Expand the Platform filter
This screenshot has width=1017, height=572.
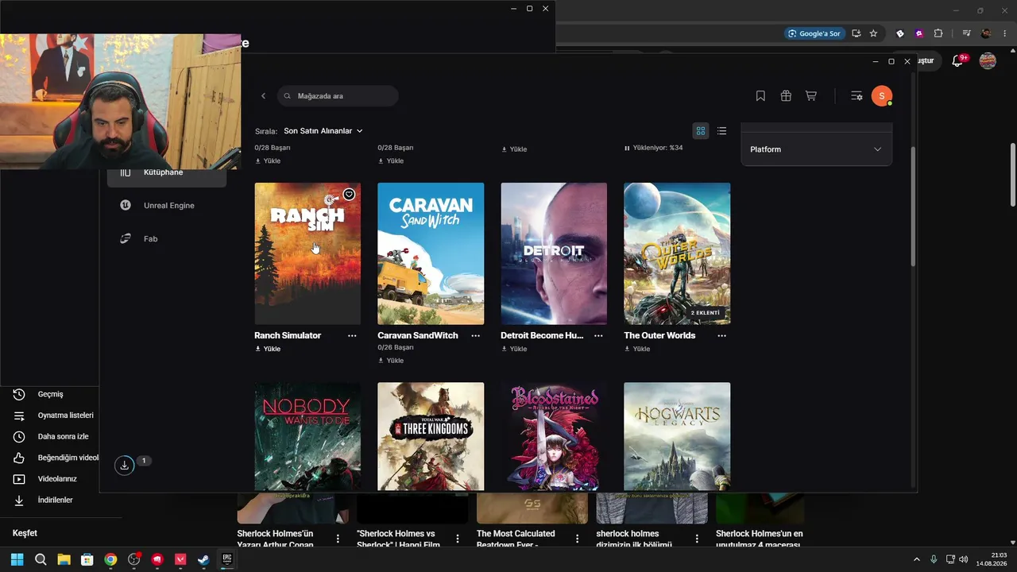816,149
